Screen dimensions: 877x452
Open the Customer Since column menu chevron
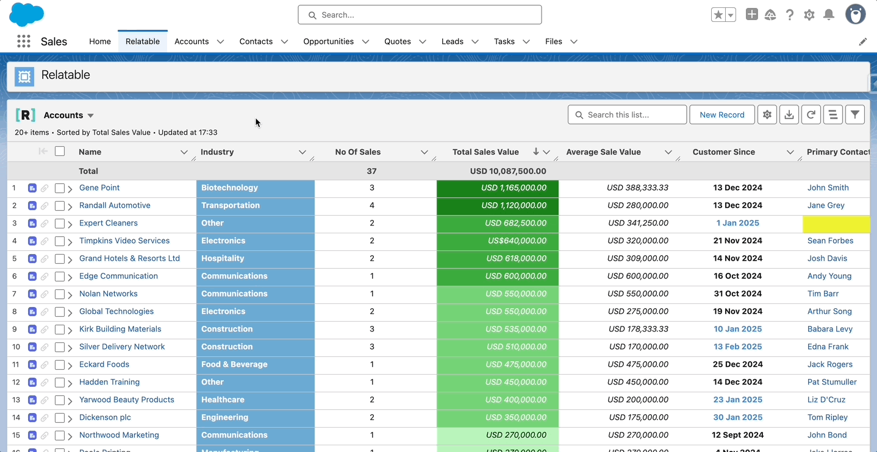click(790, 152)
